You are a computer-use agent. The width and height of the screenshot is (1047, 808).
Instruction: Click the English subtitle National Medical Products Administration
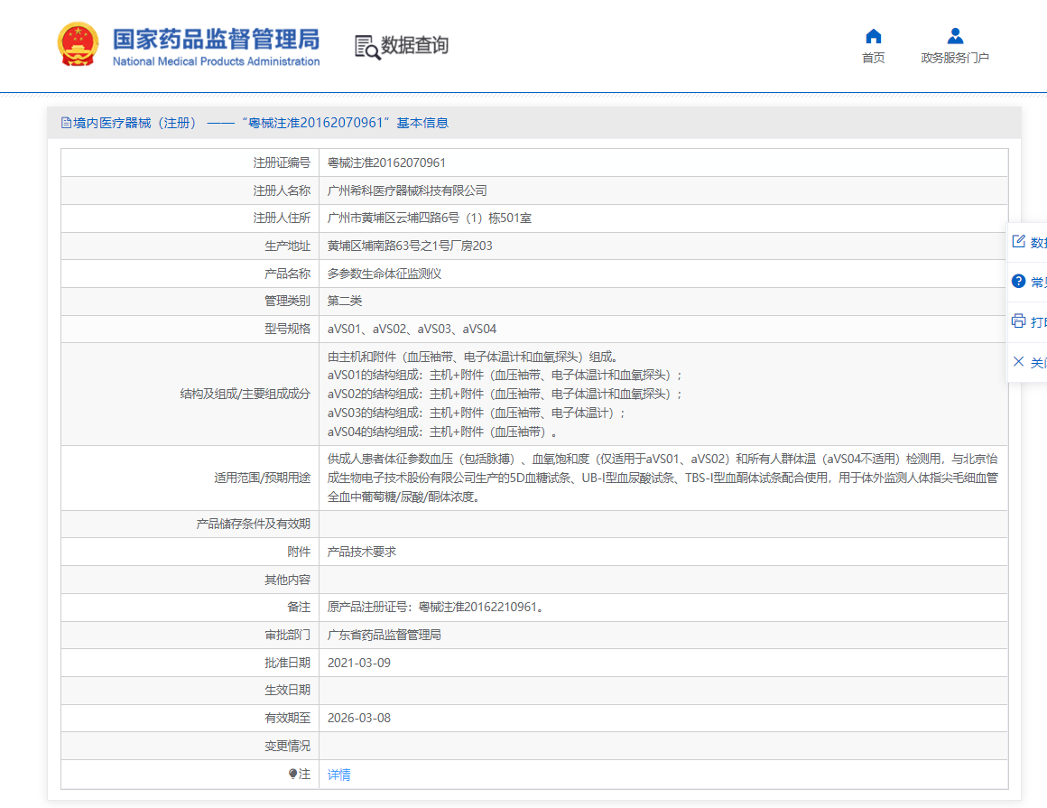coord(217,61)
